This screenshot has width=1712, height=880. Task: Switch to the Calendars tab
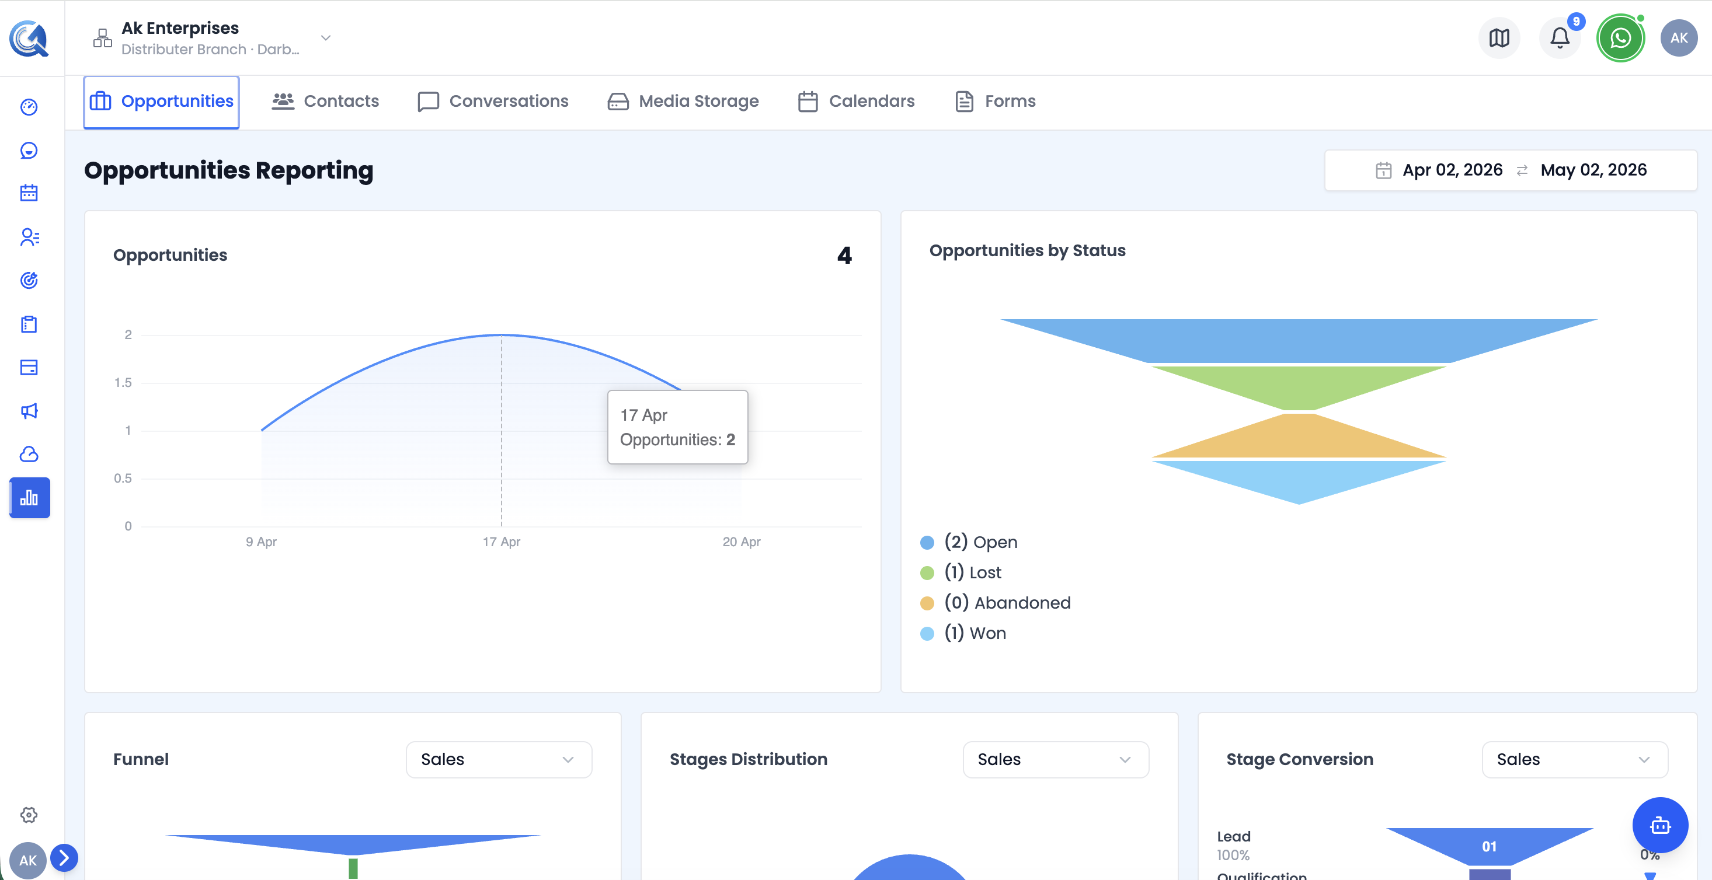[857, 102]
